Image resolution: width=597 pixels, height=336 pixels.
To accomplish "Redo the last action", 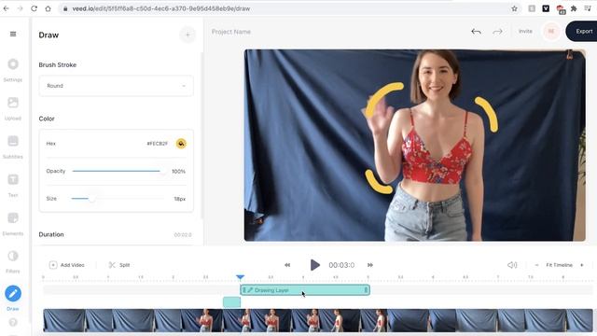I will pyautogui.click(x=497, y=32).
